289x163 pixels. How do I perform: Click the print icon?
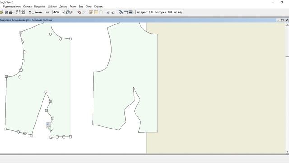(x=11, y=12)
